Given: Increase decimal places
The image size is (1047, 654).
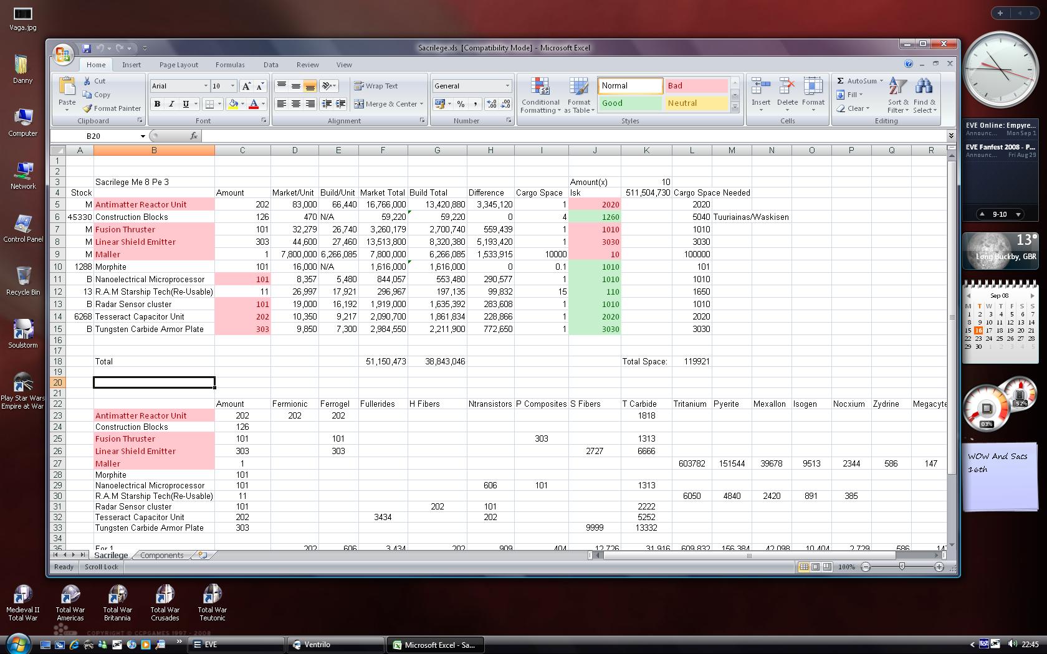Looking at the screenshot, I should click(491, 104).
